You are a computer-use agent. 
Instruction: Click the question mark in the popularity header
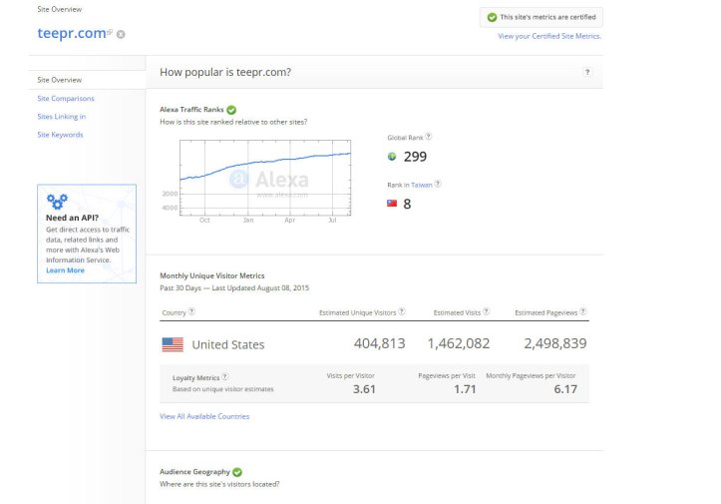[x=587, y=72]
